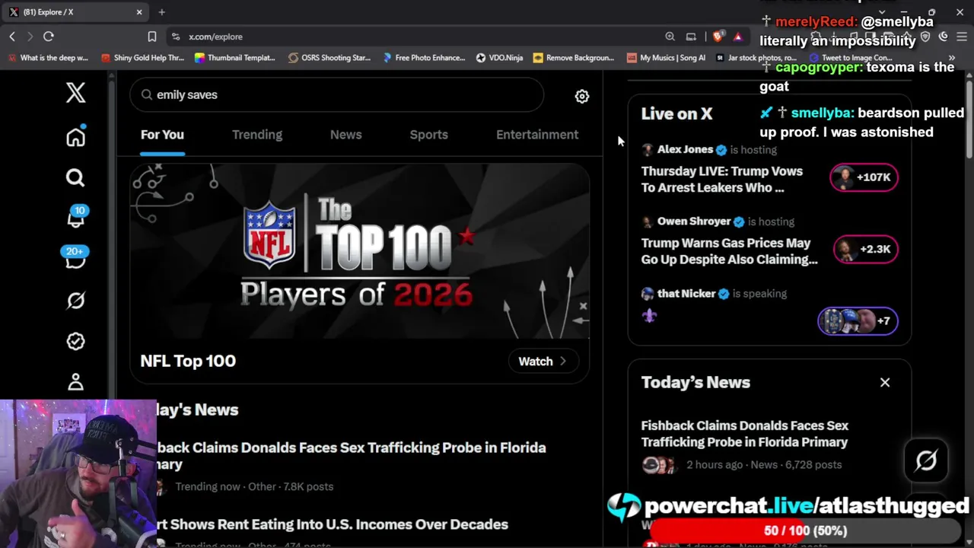This screenshot has width=974, height=548.
Task: Click the screen device icon in address bar
Action: 691,37
